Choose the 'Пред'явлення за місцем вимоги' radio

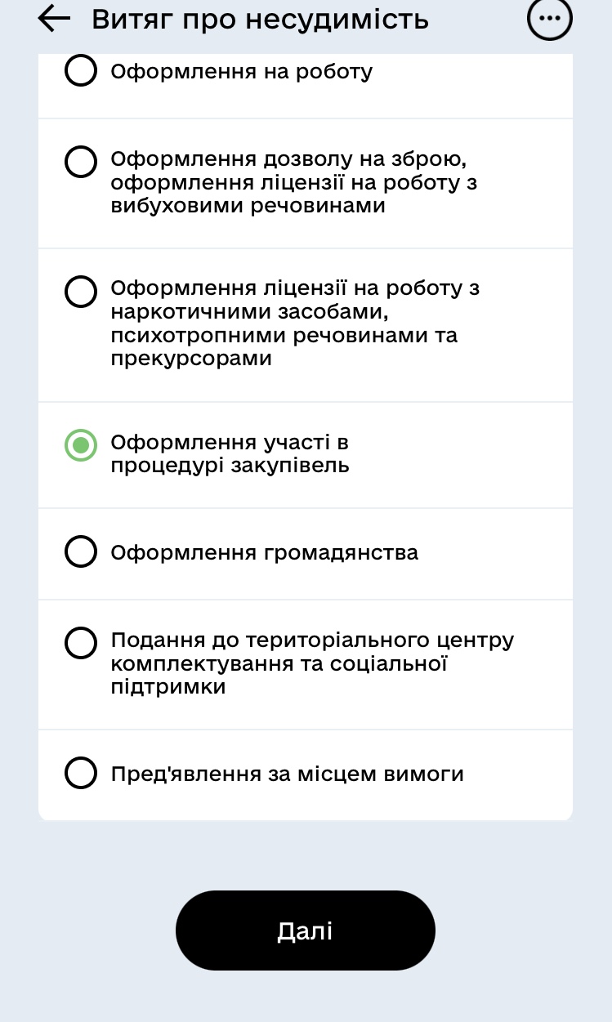pyautogui.click(x=80, y=773)
